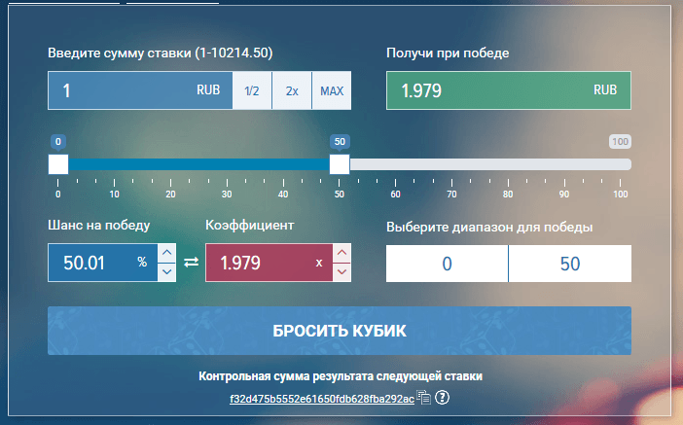This screenshot has width=683, height=425.
Task: Halve the bet with 1/2 button
Action: (252, 90)
